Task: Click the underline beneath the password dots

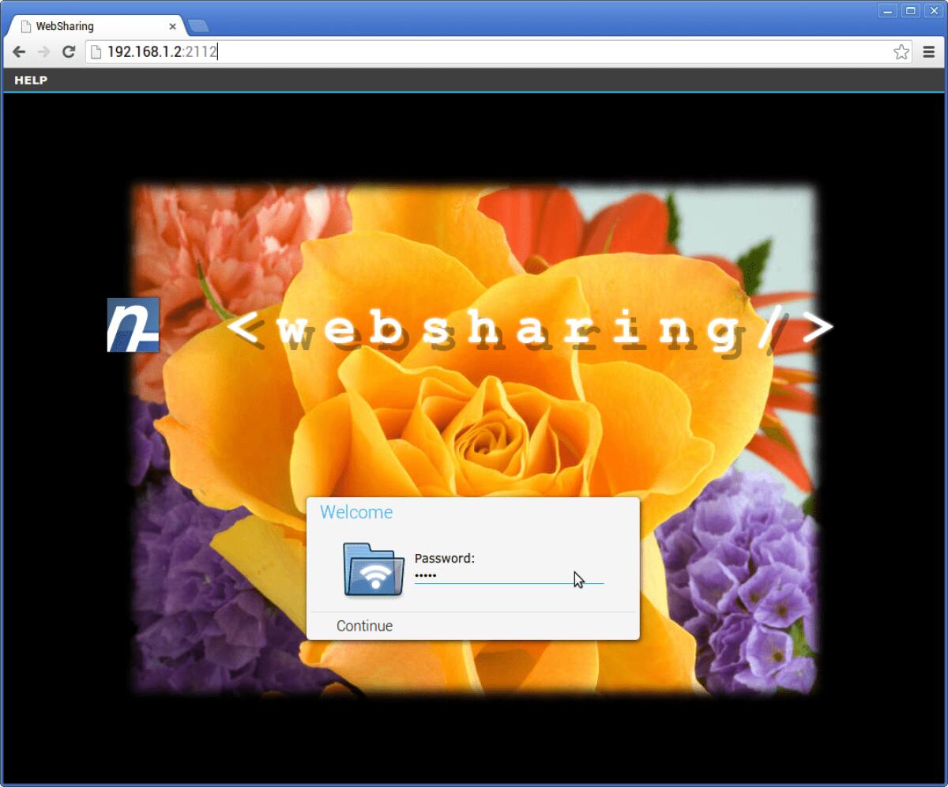Action: [510, 584]
